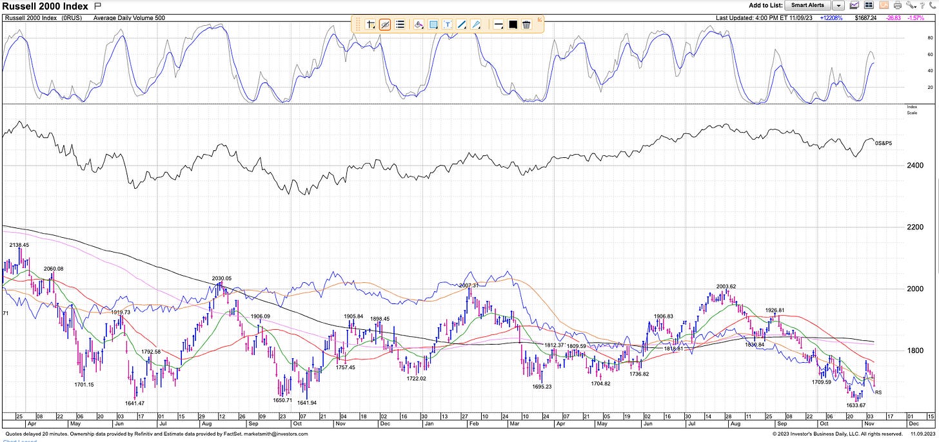Expand the Add to List dropdown arrow

[838, 5]
